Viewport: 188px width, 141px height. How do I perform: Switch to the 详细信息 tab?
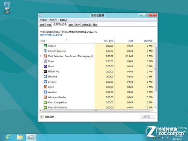click(86, 25)
